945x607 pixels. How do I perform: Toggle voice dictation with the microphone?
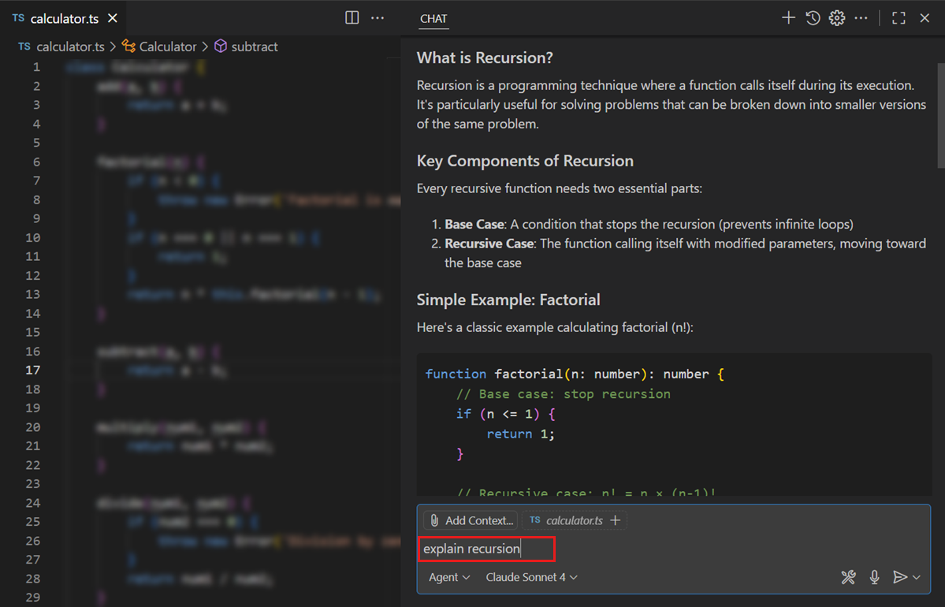click(x=874, y=577)
